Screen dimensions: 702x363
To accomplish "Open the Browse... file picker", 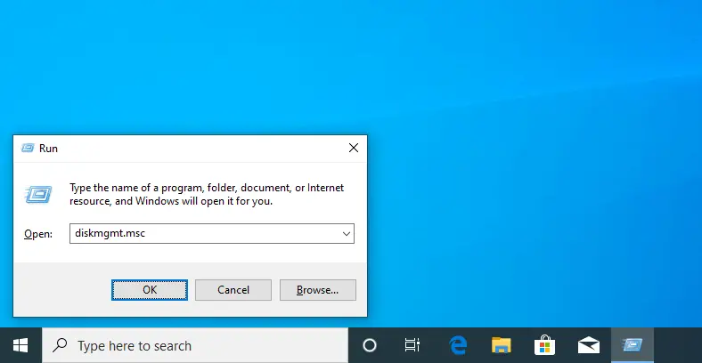I will point(317,290).
